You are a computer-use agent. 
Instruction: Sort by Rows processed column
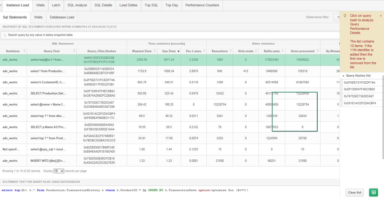303,51
